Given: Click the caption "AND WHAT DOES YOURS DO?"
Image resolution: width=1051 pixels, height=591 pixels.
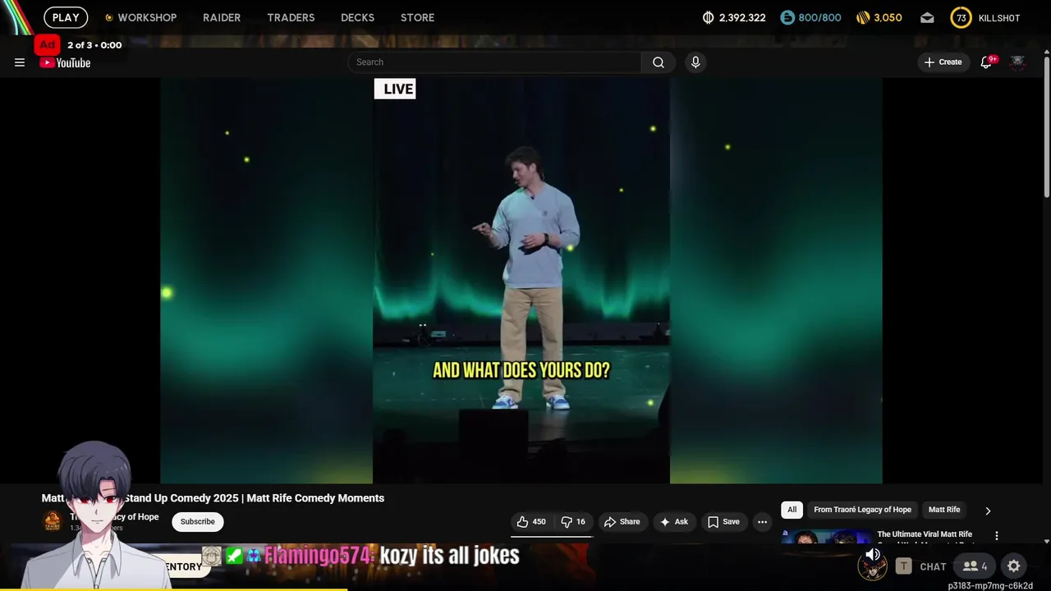Looking at the screenshot, I should click(x=521, y=370).
